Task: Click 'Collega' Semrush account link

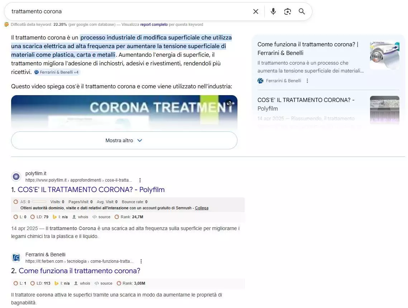Action: (x=202, y=208)
